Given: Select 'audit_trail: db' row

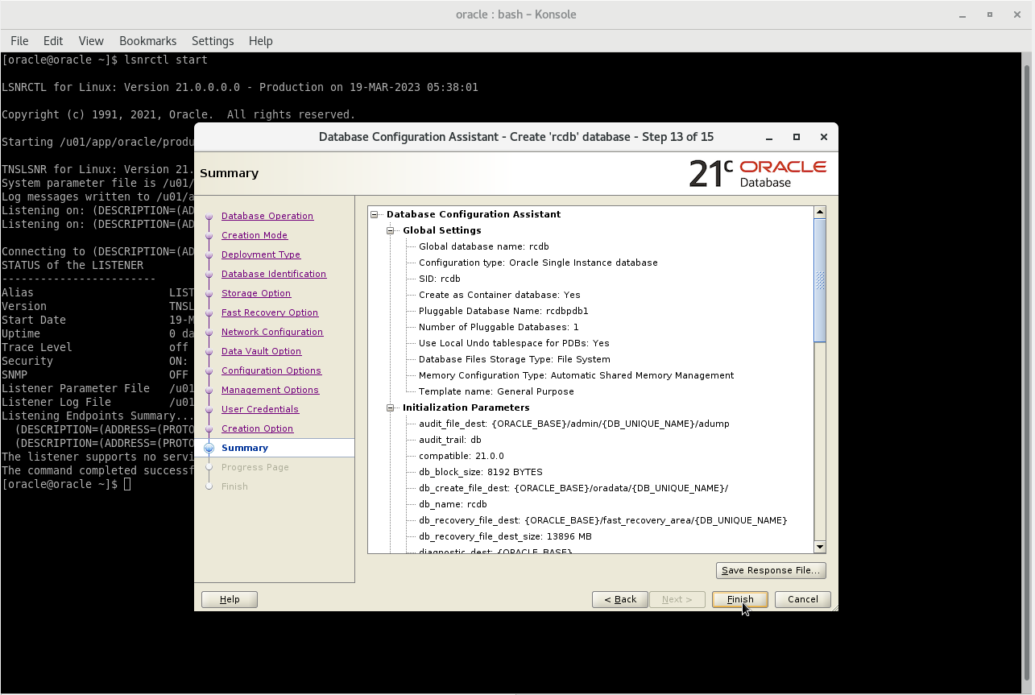Looking at the screenshot, I should tap(450, 440).
